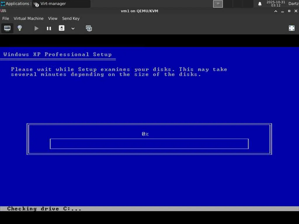Click the virt-manager window title icon

(x=3, y=11)
